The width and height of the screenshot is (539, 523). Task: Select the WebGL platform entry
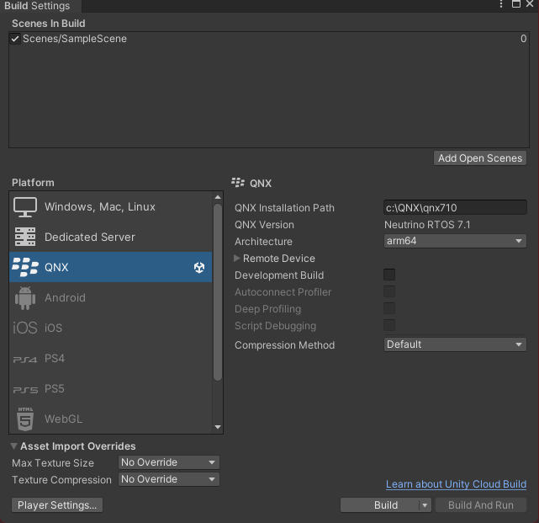click(111, 419)
